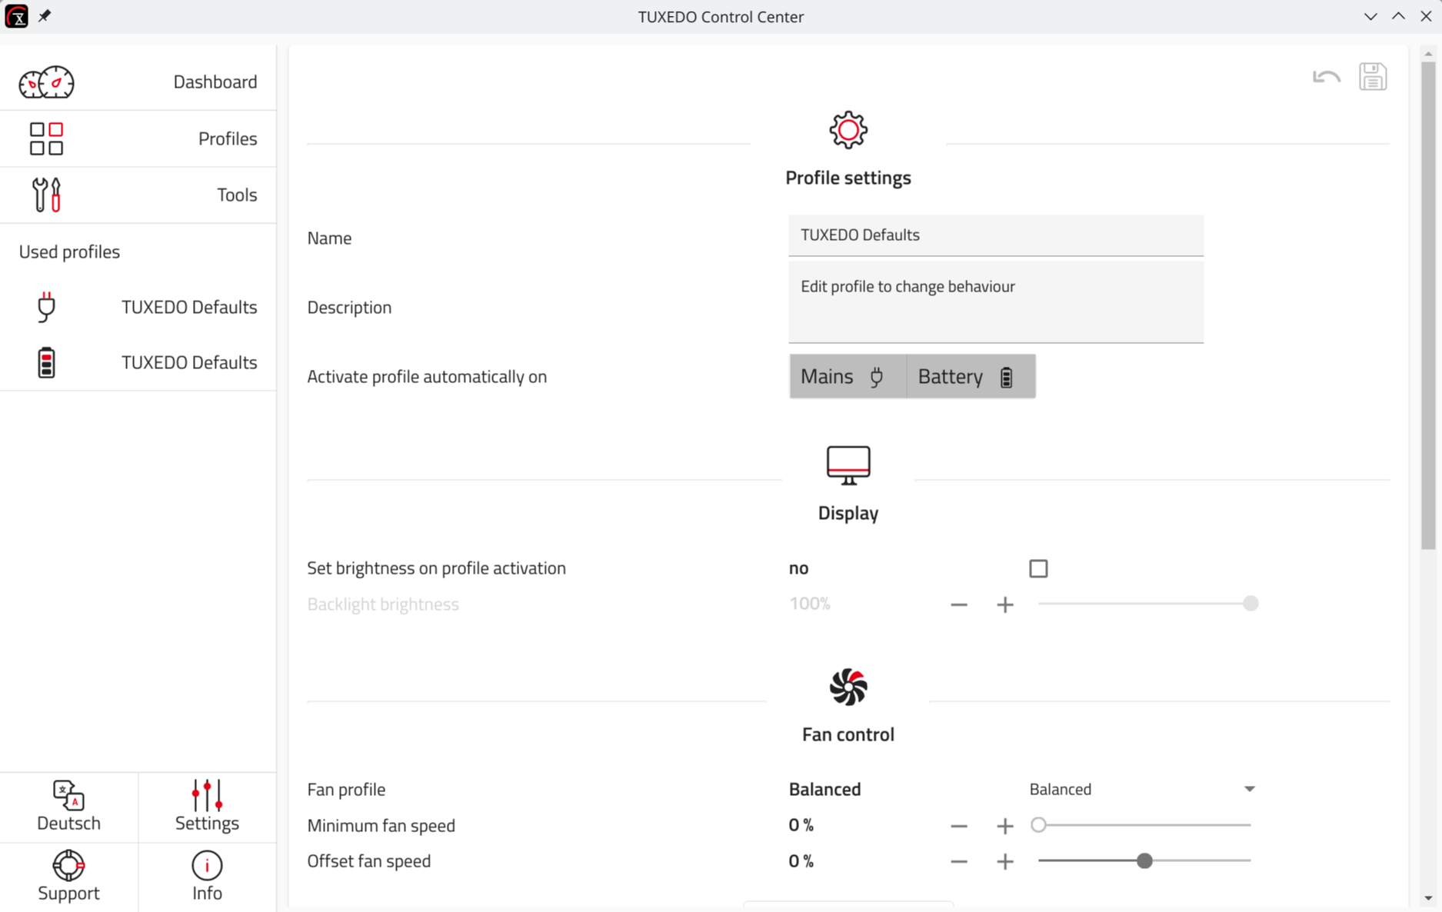
Task: Click the profile Description text area
Action: pos(996,302)
